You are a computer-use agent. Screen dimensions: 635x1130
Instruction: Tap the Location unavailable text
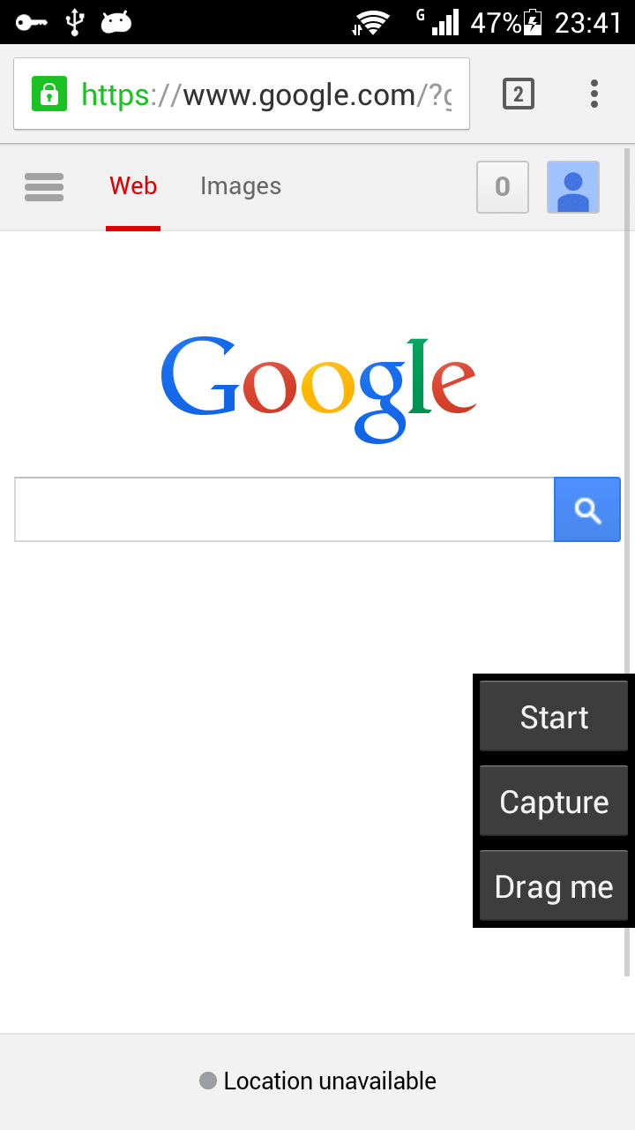[x=330, y=1081]
